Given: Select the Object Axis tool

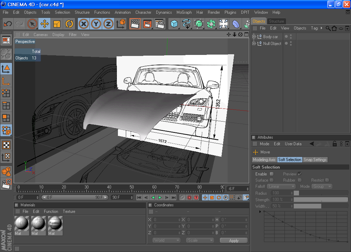Looking at the screenshot, I should [6, 81].
